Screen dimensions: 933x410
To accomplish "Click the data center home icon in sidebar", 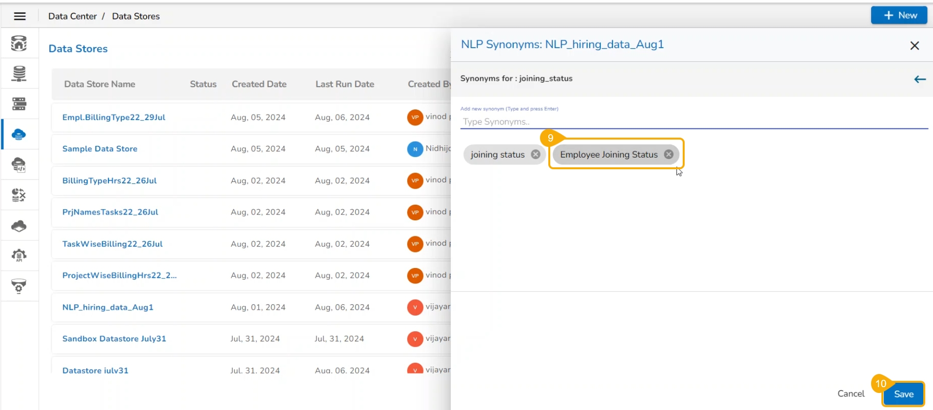I will [19, 43].
